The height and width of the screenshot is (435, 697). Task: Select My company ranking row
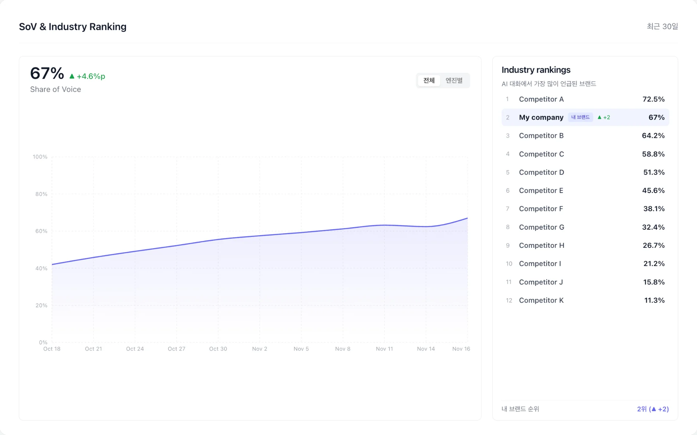click(541, 117)
